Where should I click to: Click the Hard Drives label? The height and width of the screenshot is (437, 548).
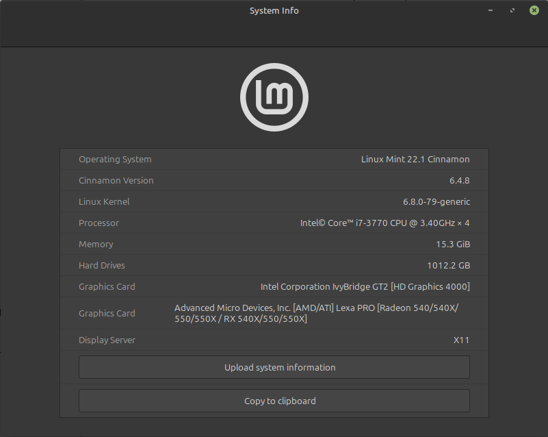coord(102,266)
